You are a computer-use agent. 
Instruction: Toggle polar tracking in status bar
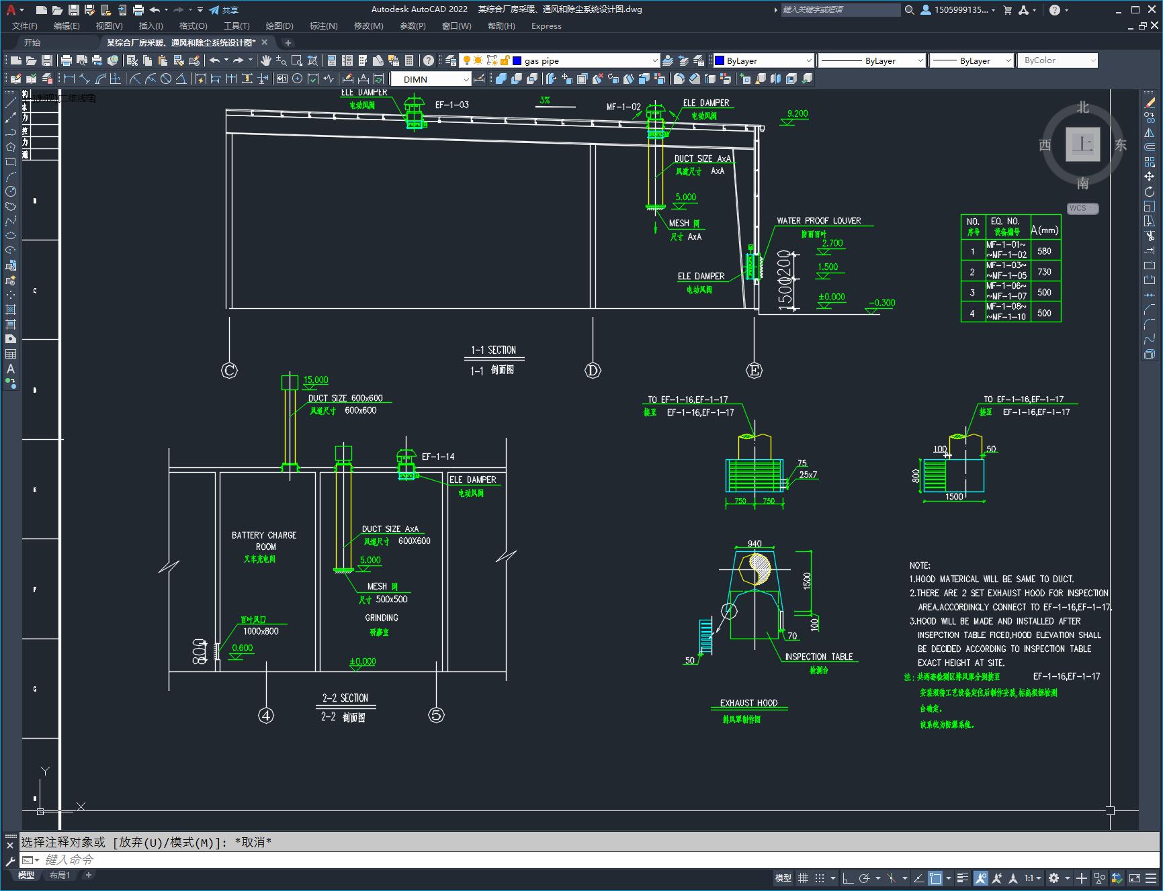point(864,878)
